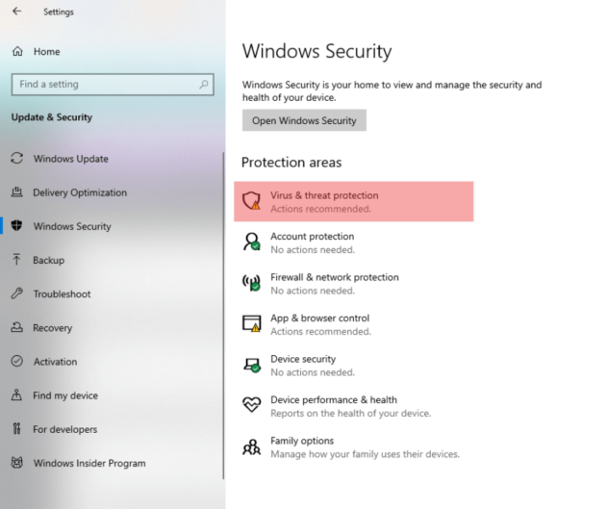Click the Delivery Optimization icon
Viewport: 607px width, 509px height.
tap(16, 192)
